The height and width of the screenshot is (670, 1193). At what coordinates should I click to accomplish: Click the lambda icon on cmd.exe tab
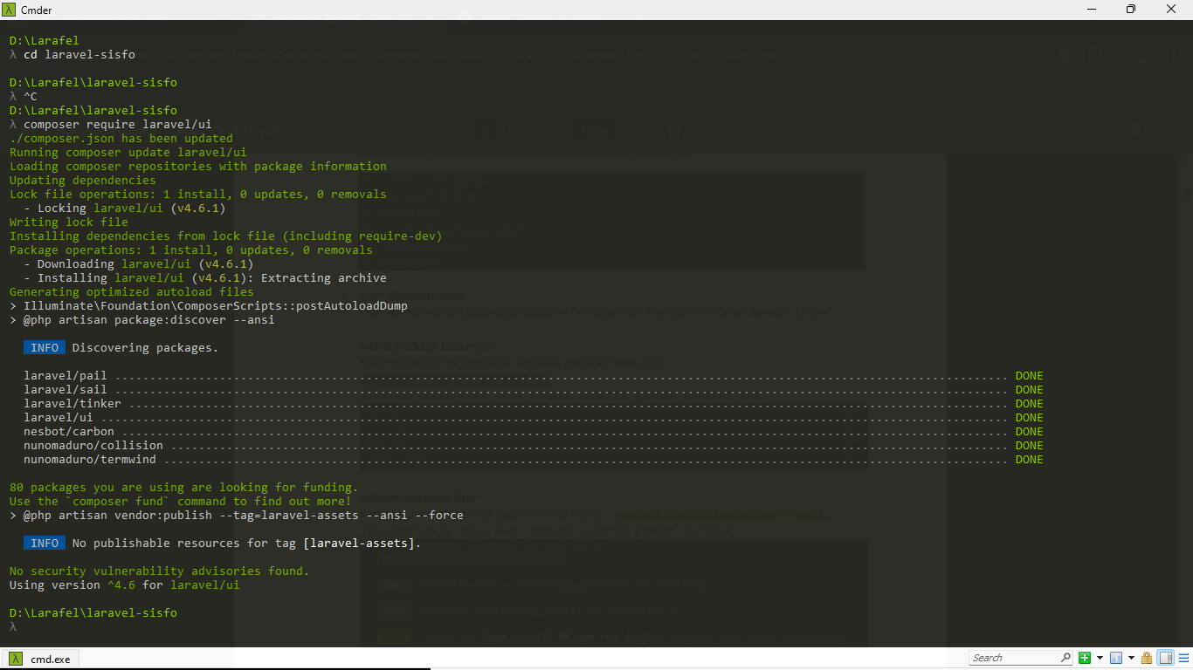(16, 659)
